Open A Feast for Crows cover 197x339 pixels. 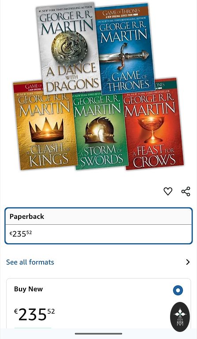pyautogui.click(x=153, y=124)
